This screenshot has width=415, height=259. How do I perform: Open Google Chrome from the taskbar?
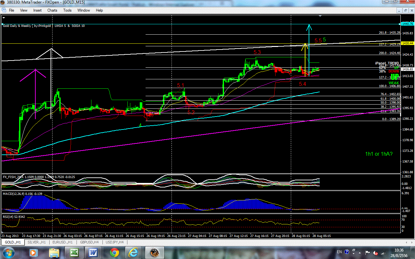(x=114, y=253)
